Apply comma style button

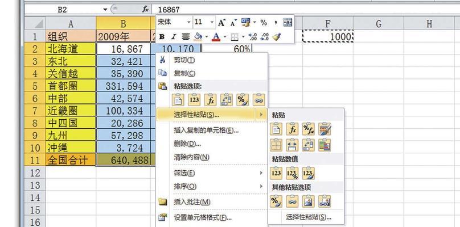click(276, 23)
